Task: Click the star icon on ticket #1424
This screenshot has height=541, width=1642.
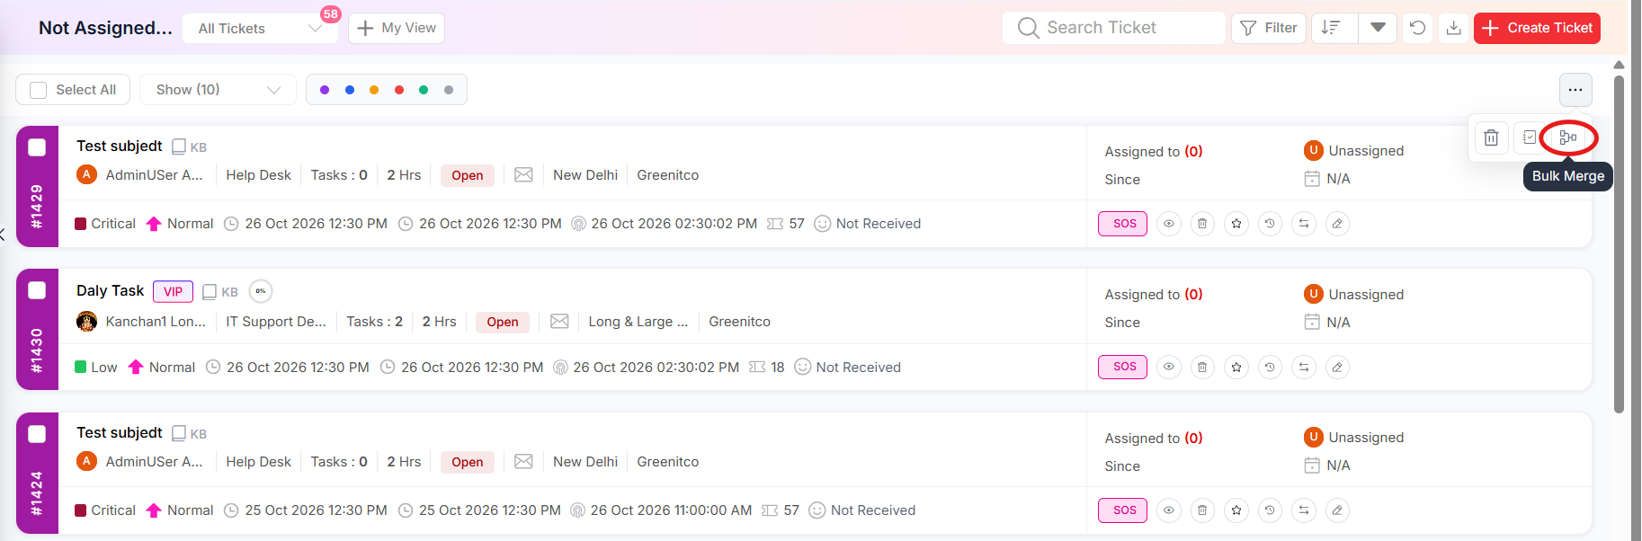Action: (x=1236, y=510)
